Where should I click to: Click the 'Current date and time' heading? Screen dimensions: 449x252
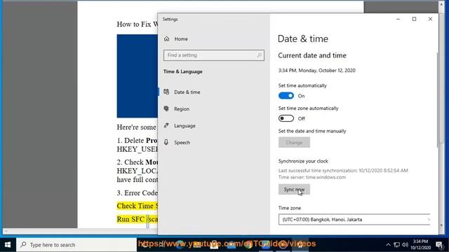coord(312,55)
